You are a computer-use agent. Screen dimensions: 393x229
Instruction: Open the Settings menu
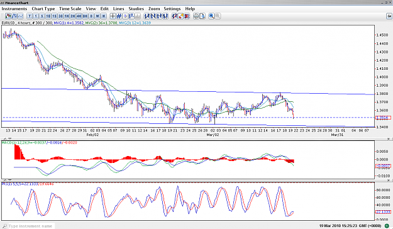tap(172, 9)
